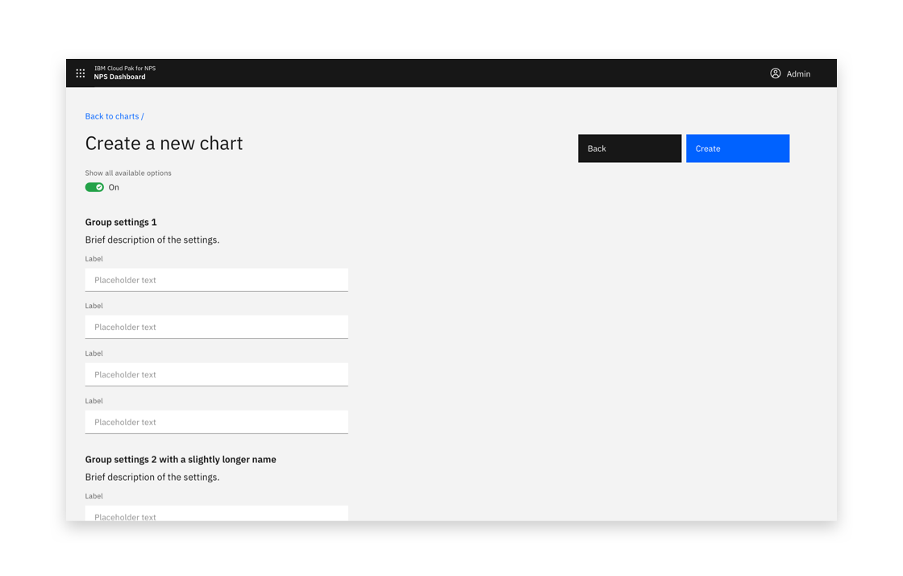Image resolution: width=903 pixels, height=576 pixels.
Task: Open the Back to charts breadcrumb link
Action: tap(111, 116)
